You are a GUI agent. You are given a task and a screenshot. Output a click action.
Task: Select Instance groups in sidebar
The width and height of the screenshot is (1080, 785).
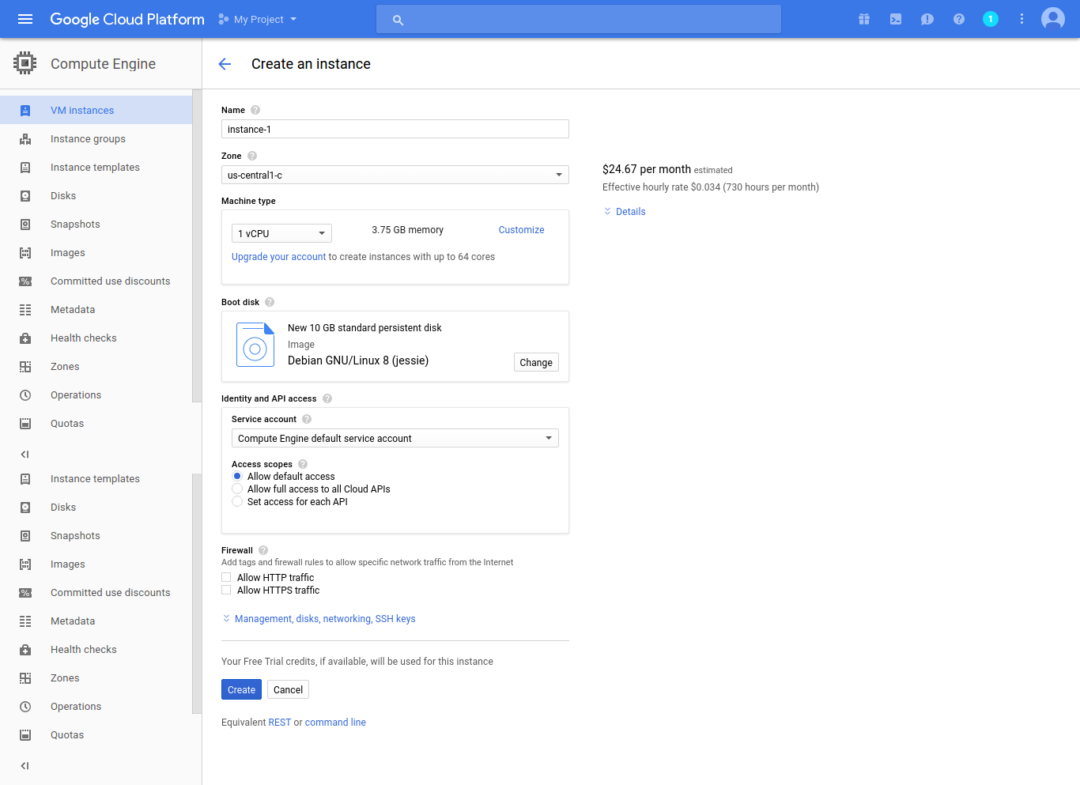(x=96, y=139)
